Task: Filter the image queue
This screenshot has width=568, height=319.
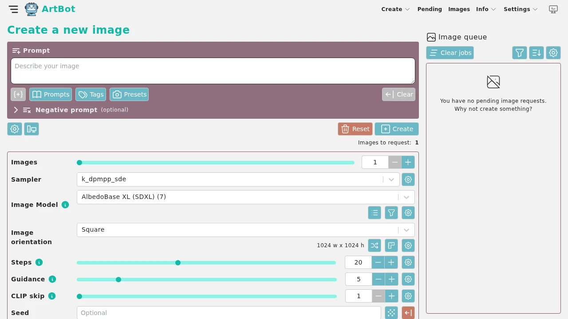Action: (520, 53)
